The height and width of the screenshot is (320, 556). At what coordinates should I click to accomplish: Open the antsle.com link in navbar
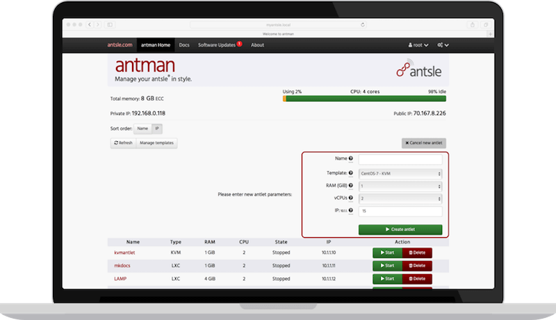[120, 45]
